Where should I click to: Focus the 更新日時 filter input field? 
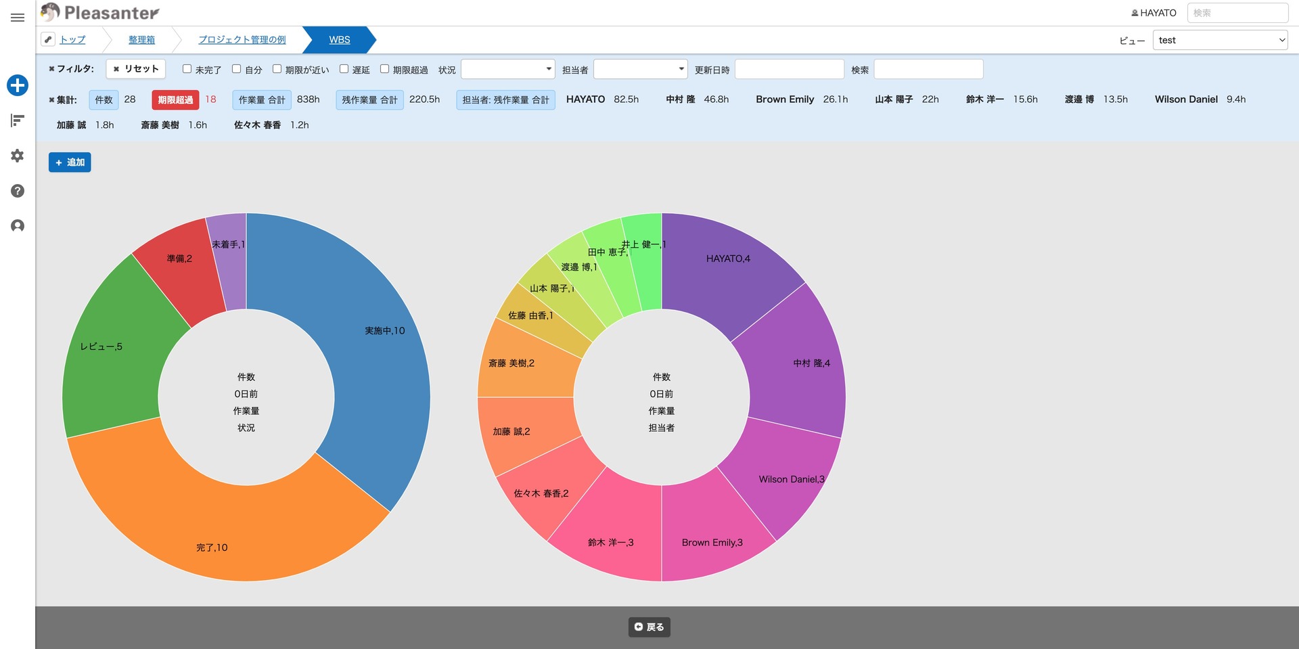789,69
